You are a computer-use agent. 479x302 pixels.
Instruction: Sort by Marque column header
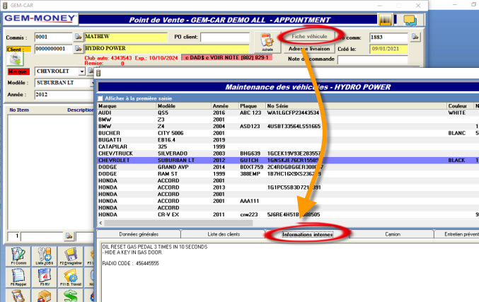click(x=127, y=106)
